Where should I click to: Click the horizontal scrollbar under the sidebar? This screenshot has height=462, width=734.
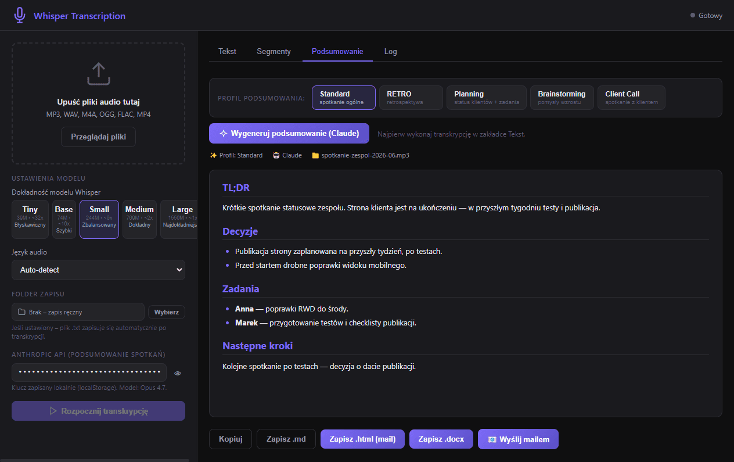[x=95, y=460]
